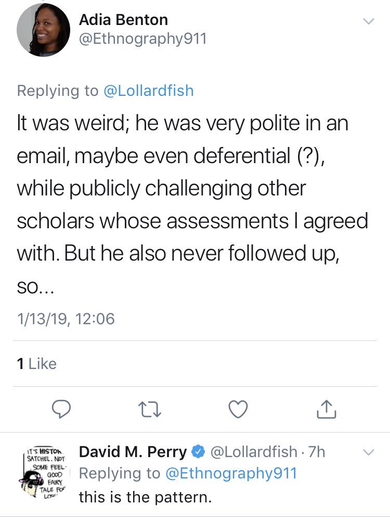Open the @Lollardfish mention link
The height and width of the screenshot is (517, 390).
click(x=148, y=91)
